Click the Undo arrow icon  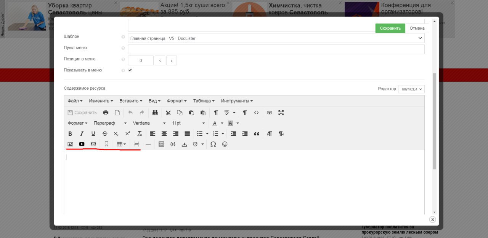click(x=130, y=113)
